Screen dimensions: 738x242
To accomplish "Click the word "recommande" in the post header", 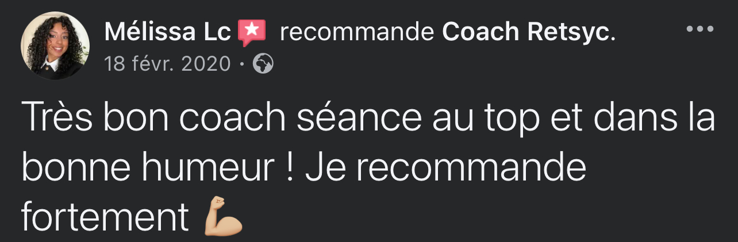I will coord(356,34).
